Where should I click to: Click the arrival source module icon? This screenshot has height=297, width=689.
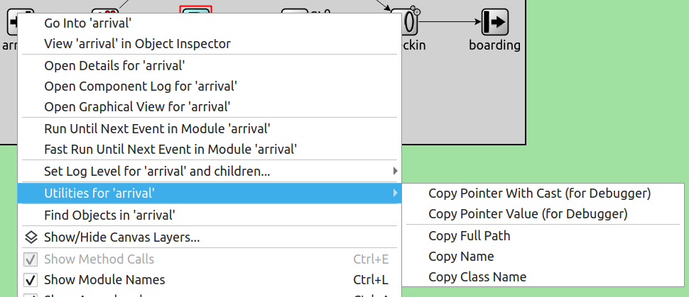12,22
